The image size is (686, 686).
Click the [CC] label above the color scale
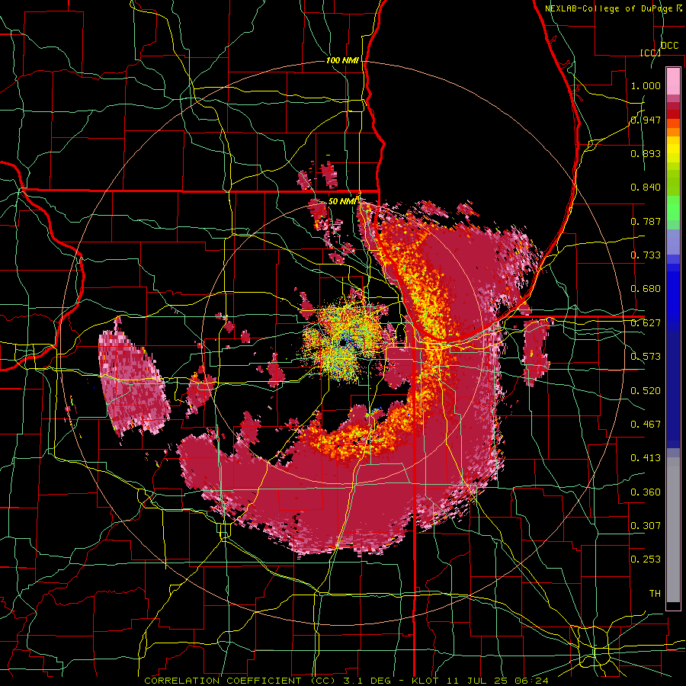pyautogui.click(x=651, y=53)
